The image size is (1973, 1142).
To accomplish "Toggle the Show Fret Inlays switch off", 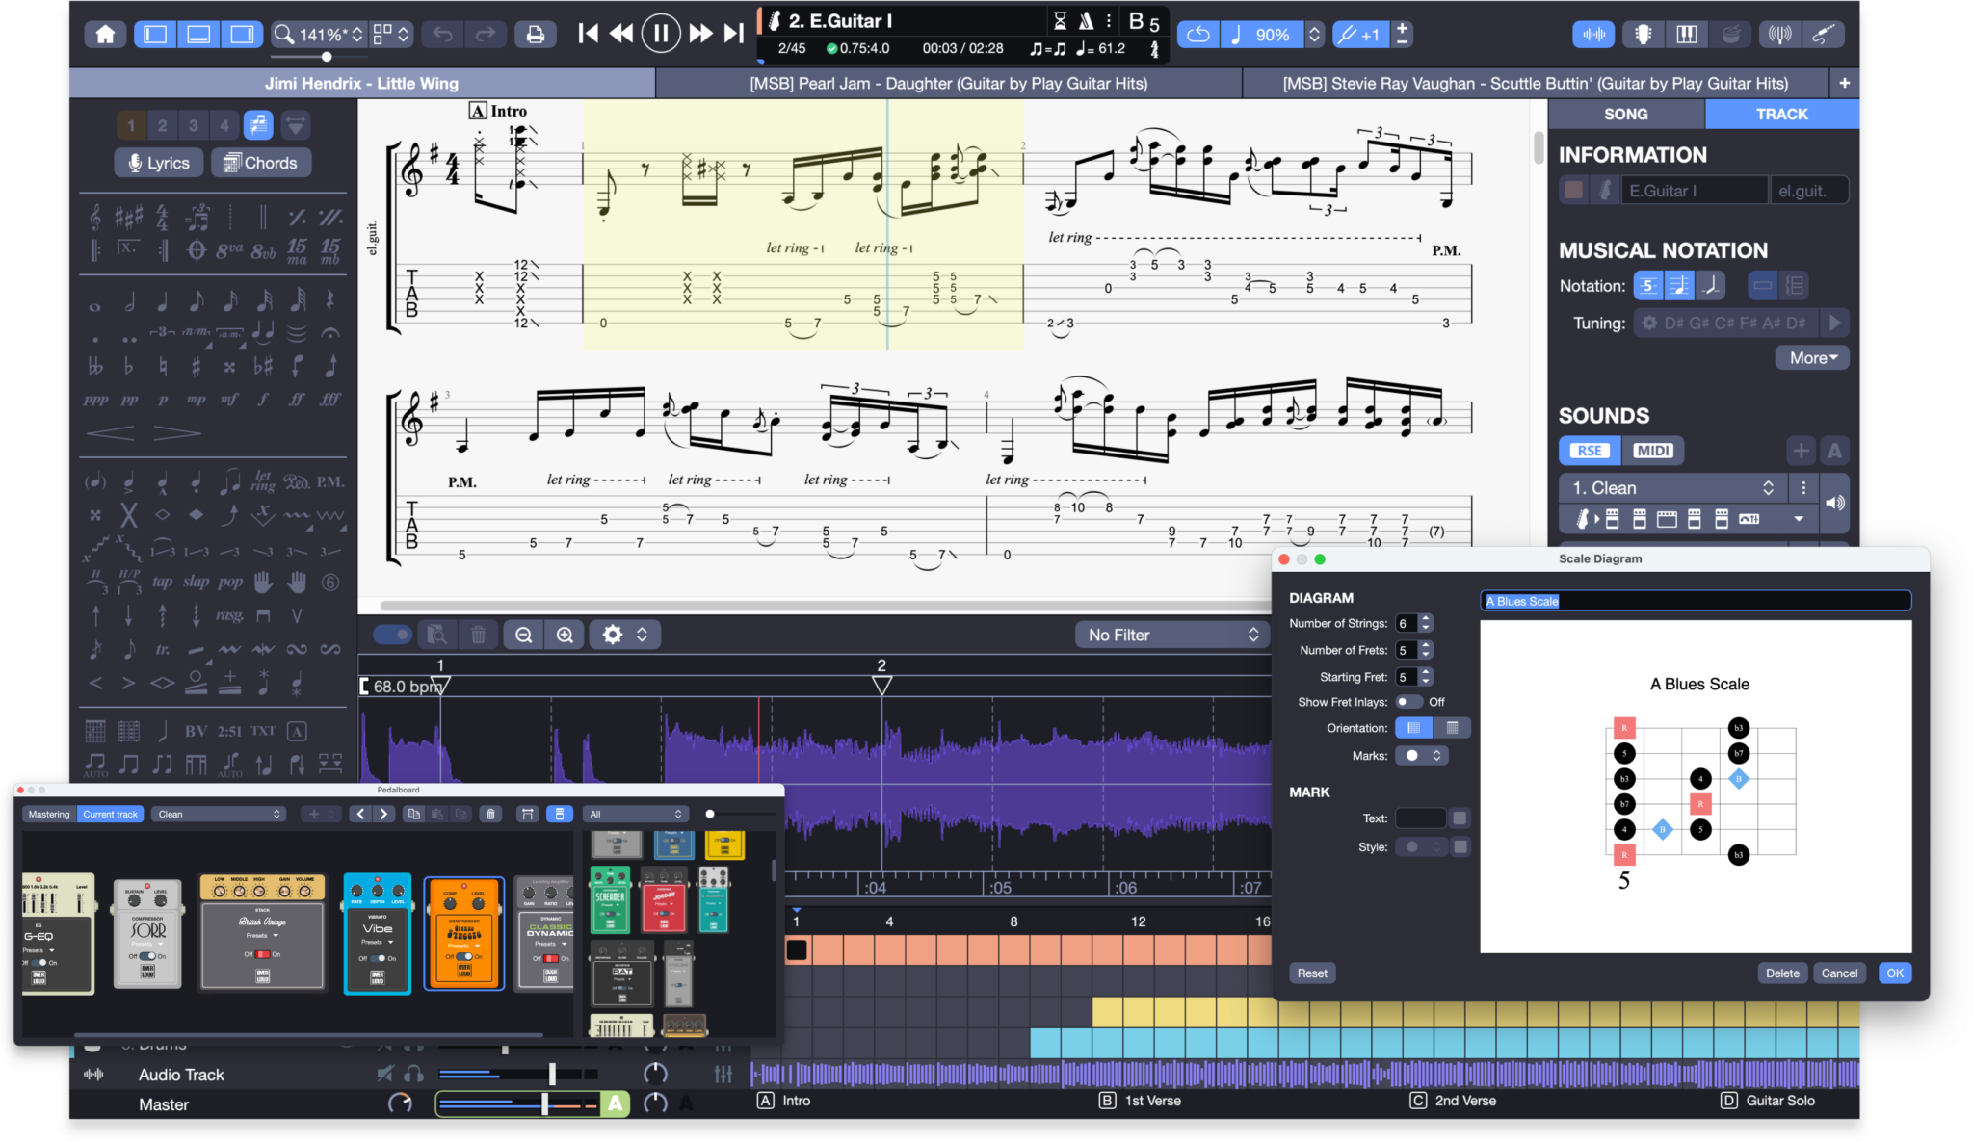I will tap(1407, 702).
